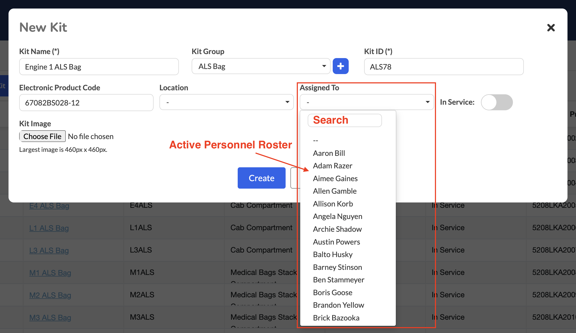Close the New Kit dialog
Viewport: 576px width, 333px height.
pos(551,28)
